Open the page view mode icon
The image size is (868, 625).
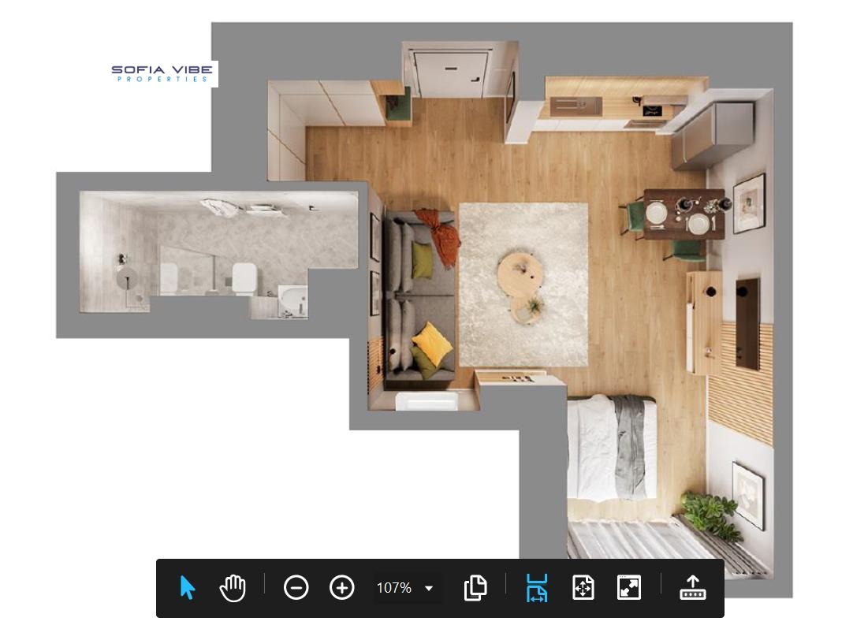tap(475, 588)
